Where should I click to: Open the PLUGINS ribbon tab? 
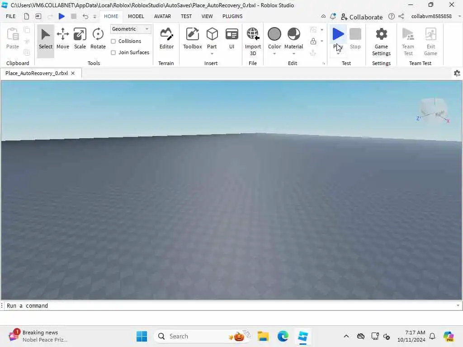[x=232, y=16]
